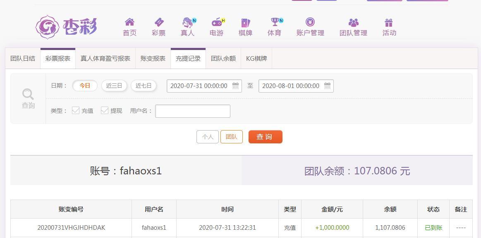This screenshot has height=238, width=481.
Task: Open the 账户管理 yen coin icon
Action: click(x=310, y=22)
